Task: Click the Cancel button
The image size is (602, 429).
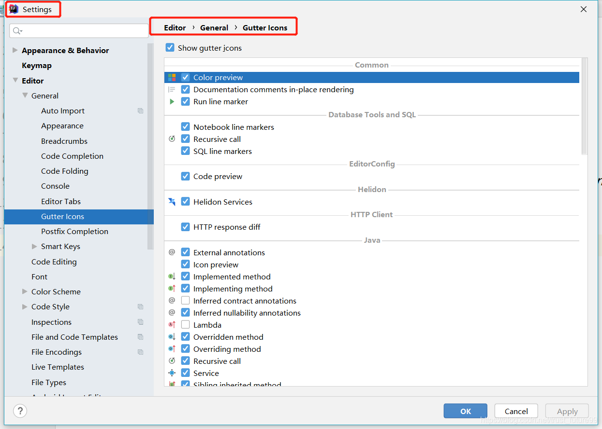Action: pos(516,411)
